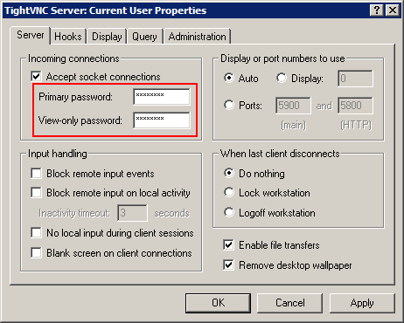404x323 pixels.
Task: Click the Display number field
Action: 355,79
